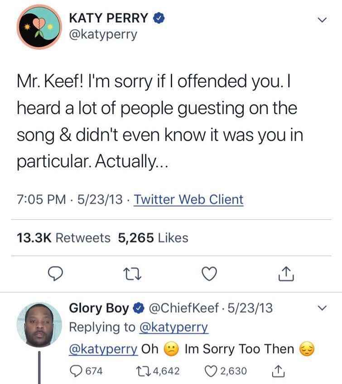
Task: Expand options chevron on Glory Boy's reply
Action: (x=322, y=309)
